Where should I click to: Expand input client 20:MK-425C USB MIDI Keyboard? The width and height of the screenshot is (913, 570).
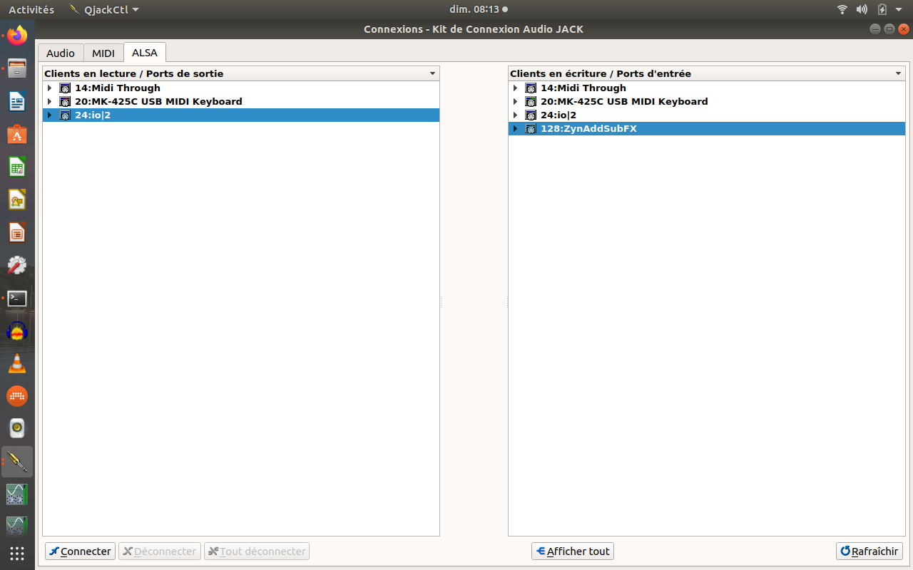click(x=516, y=102)
